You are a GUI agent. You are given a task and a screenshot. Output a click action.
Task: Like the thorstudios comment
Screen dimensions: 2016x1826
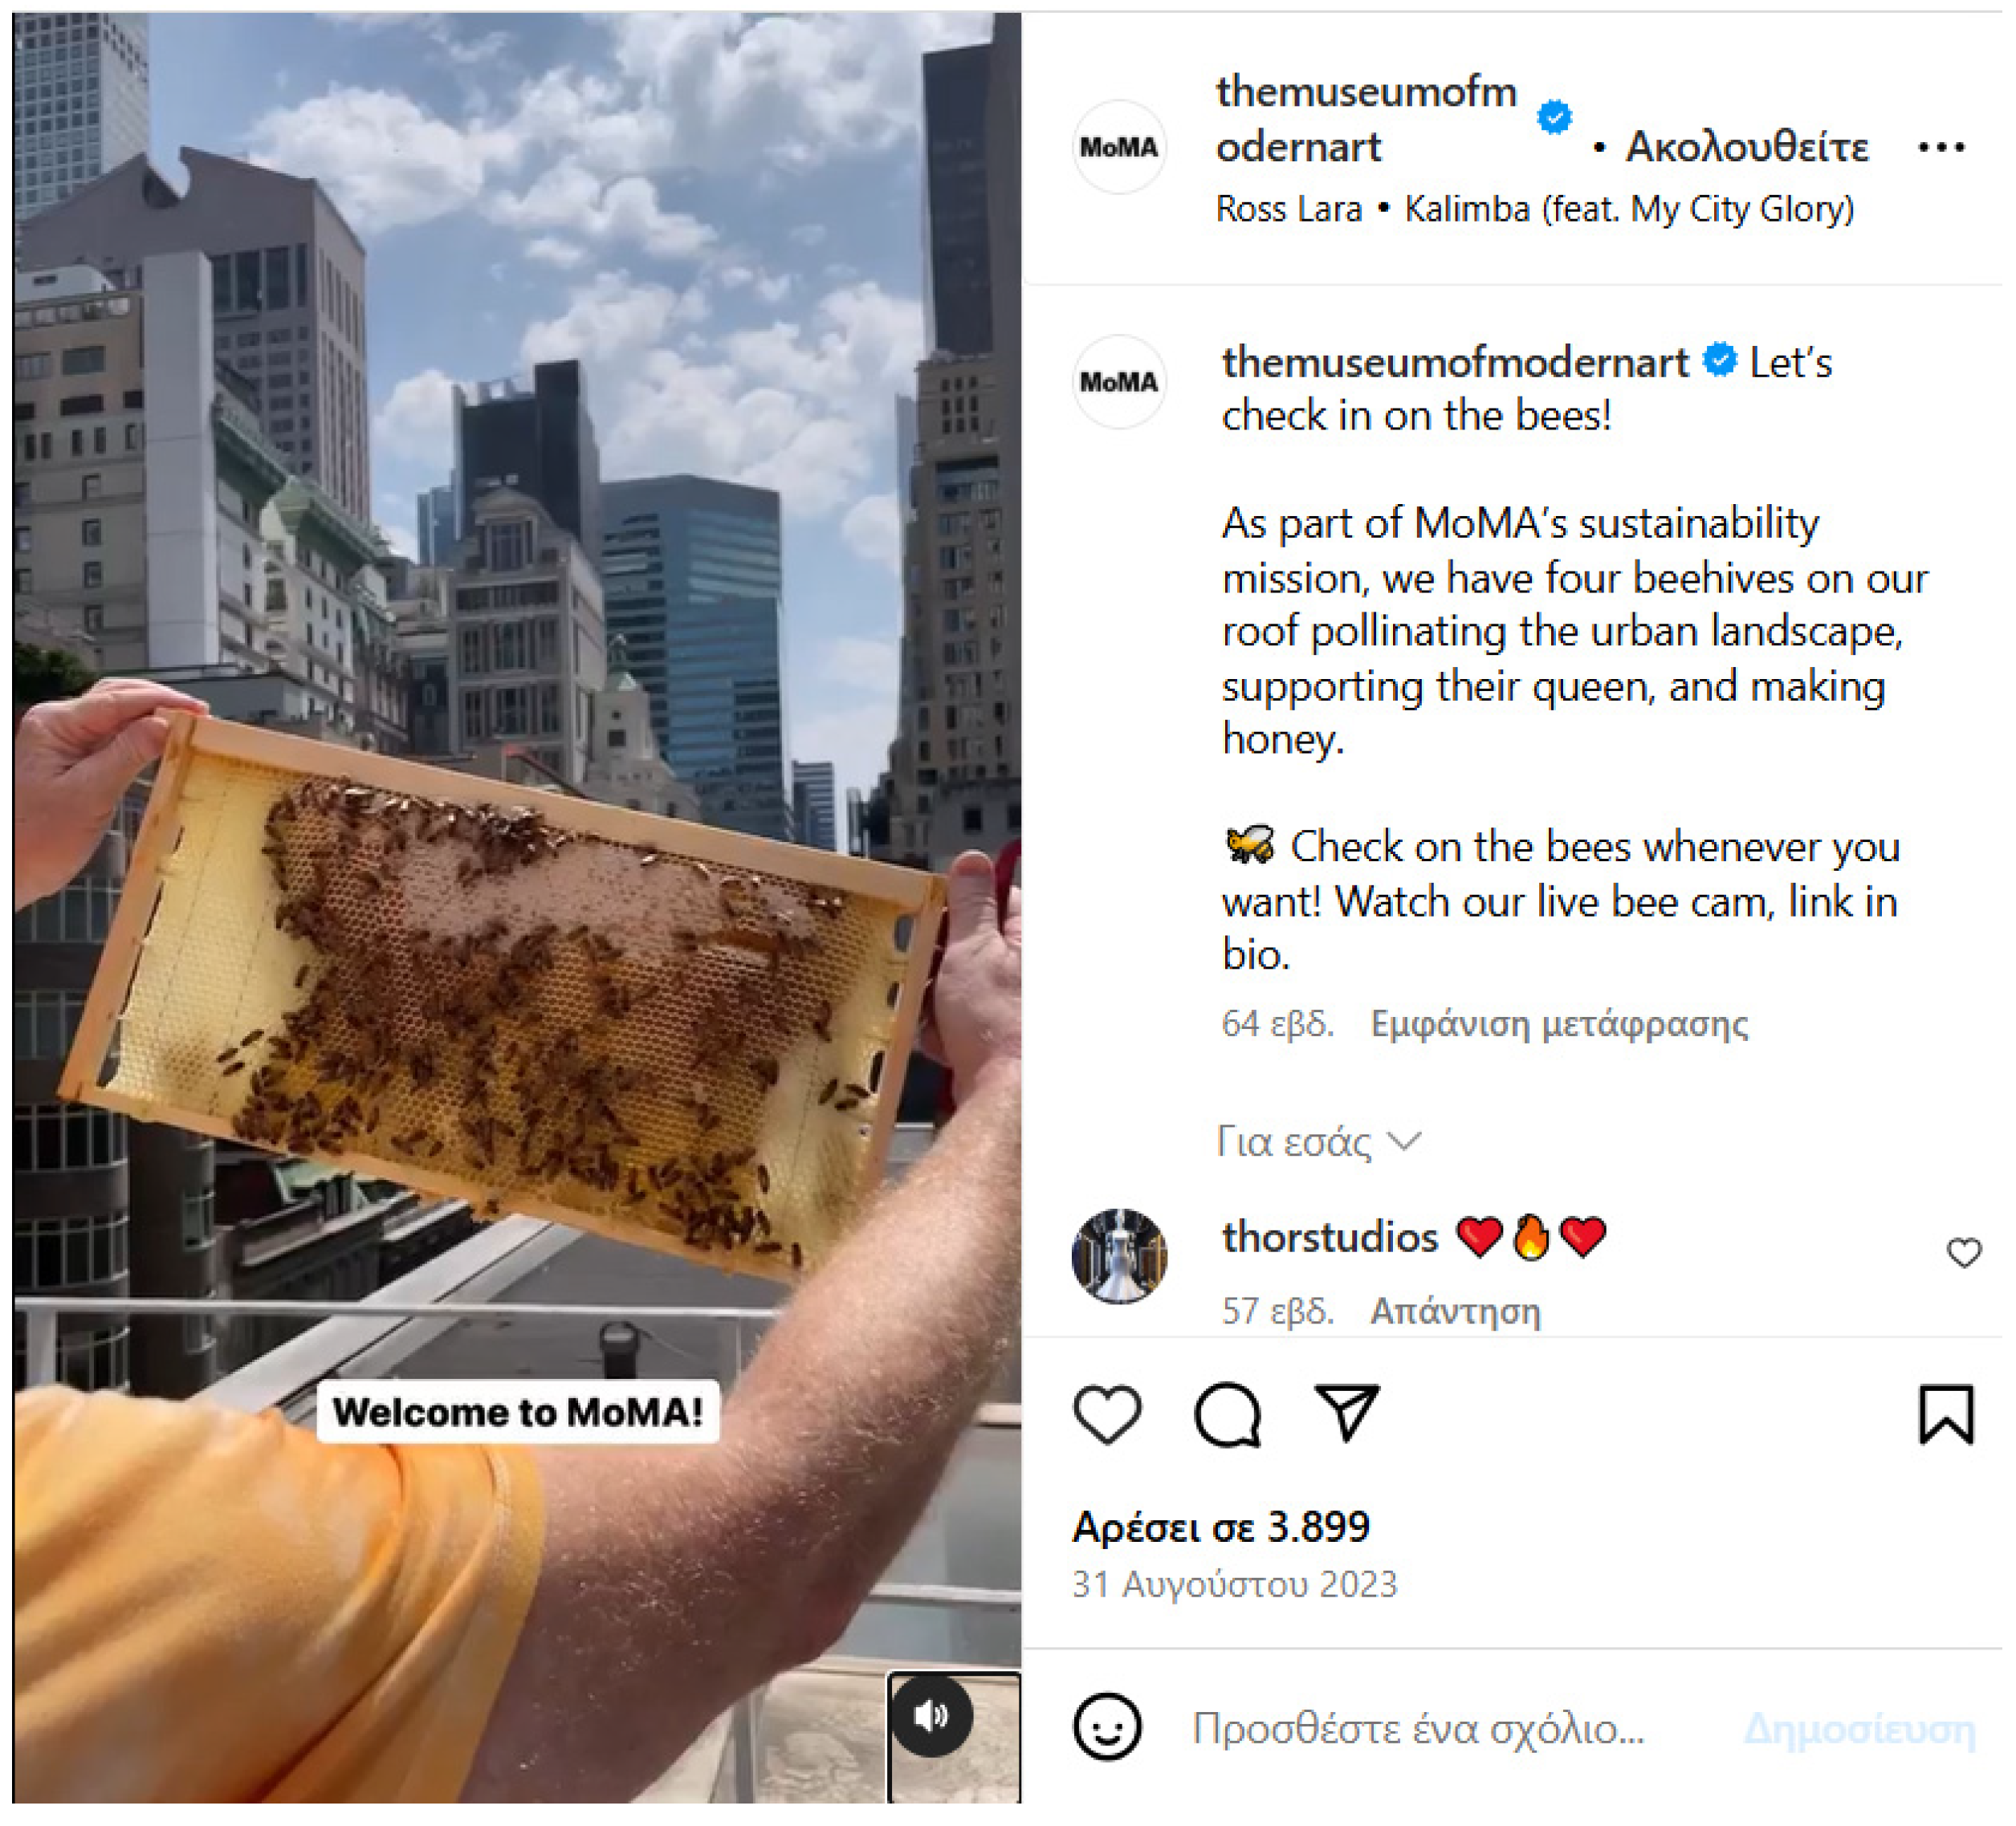click(1963, 1252)
